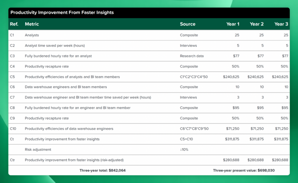Viewport: 298px width, 183px height.
Task: Click Three-year total: $842,064
Action: click(102, 171)
